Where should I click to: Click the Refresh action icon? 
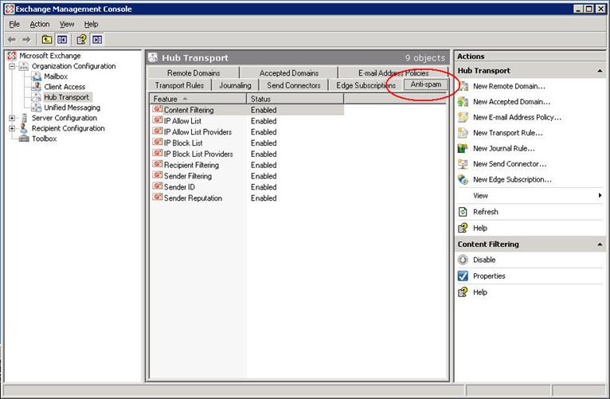pos(463,212)
